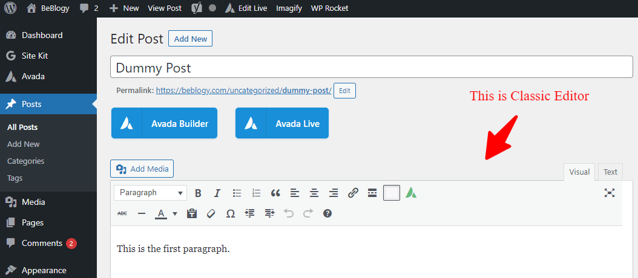Switch to Text editor tab
638x278 pixels.
click(610, 172)
